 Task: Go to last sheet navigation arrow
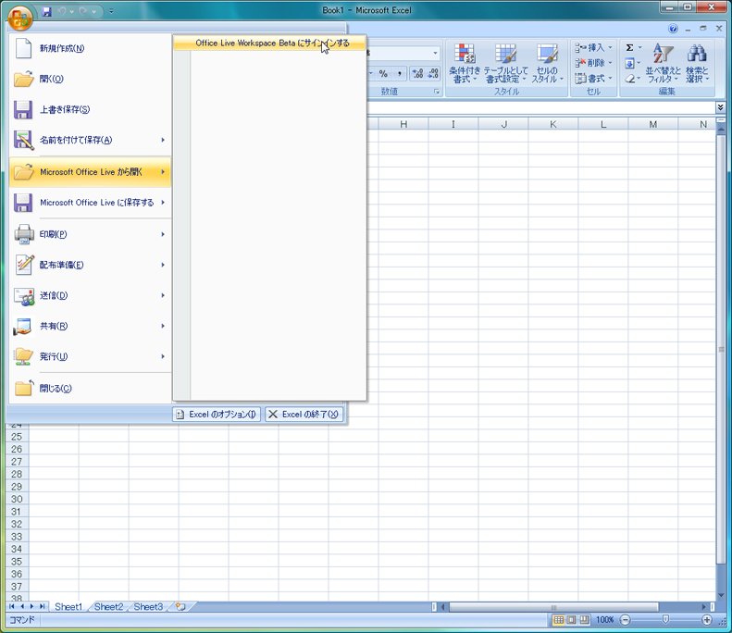42,606
